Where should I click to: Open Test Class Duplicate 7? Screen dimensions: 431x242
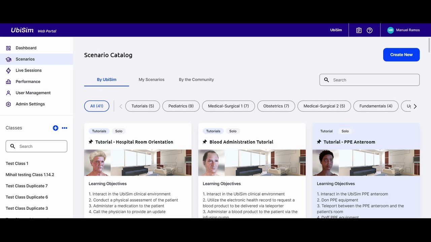27,186
